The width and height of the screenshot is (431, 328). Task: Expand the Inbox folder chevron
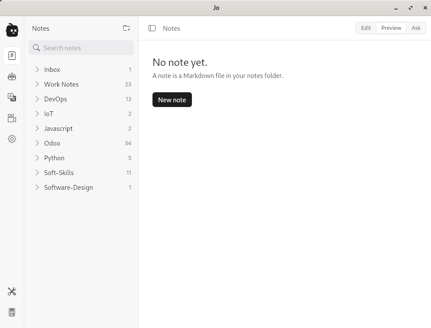(37, 70)
